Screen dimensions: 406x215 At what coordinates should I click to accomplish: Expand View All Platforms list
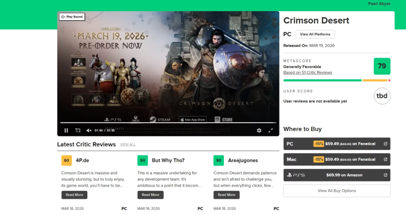315,34
